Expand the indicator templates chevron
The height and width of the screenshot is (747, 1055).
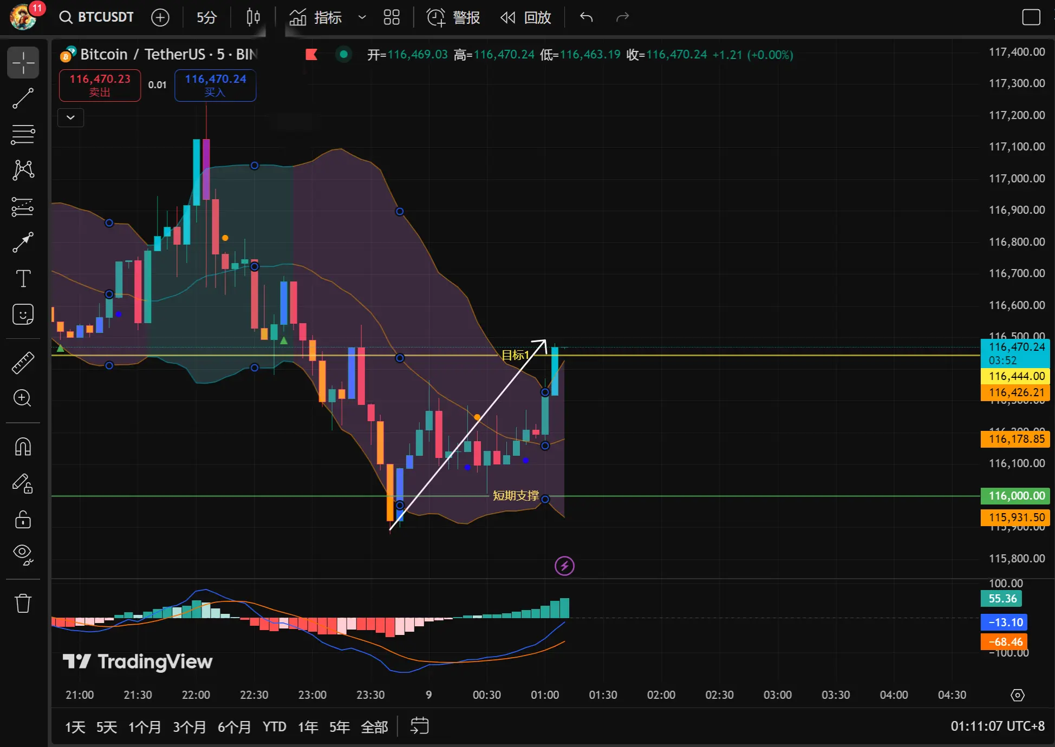pos(362,17)
